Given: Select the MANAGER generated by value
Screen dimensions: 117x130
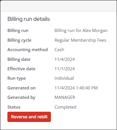Looking at the screenshot, I should click(65, 97).
